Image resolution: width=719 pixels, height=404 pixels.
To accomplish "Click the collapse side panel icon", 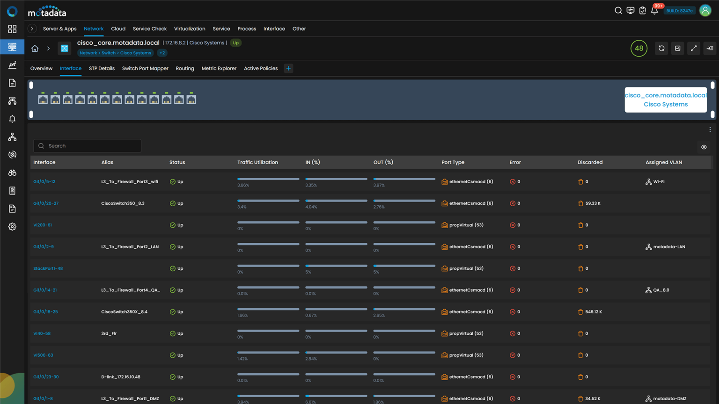I will (710, 48).
